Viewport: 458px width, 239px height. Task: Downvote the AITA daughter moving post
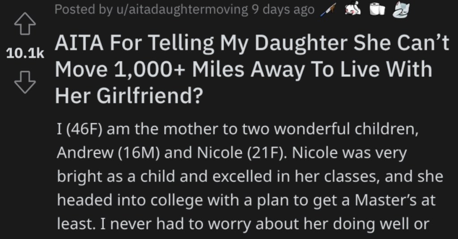(x=25, y=82)
